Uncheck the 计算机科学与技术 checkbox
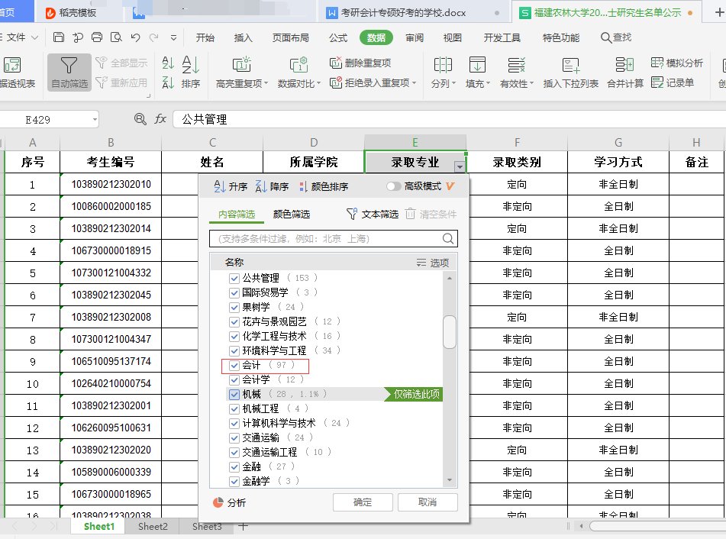The image size is (726, 539). (234, 423)
